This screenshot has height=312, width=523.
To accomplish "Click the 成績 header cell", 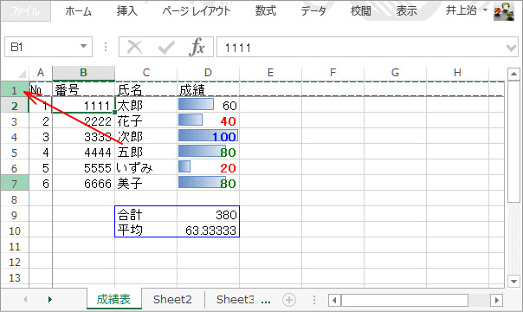I will pyautogui.click(x=208, y=89).
